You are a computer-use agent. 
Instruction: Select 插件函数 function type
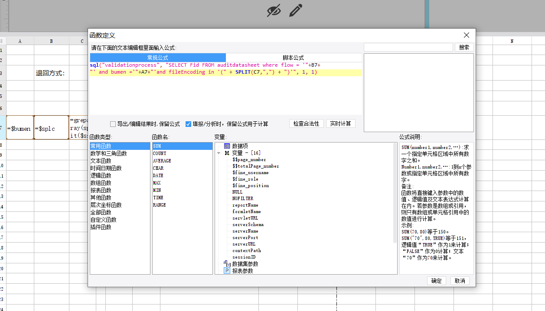pos(120,227)
